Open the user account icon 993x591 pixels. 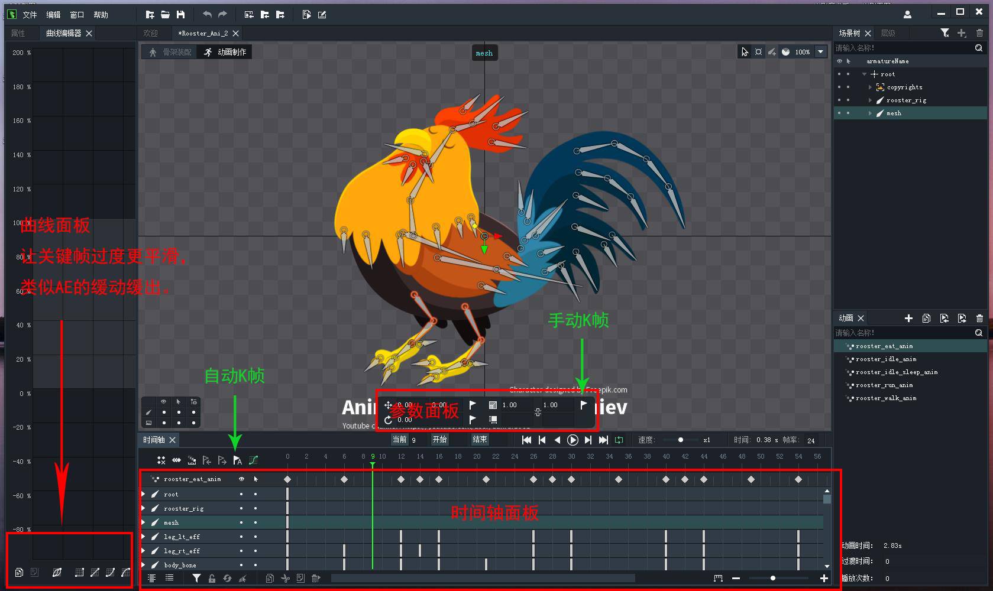point(907,15)
